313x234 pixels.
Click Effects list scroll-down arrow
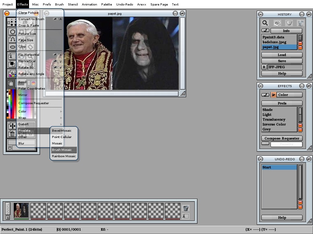click(x=300, y=130)
